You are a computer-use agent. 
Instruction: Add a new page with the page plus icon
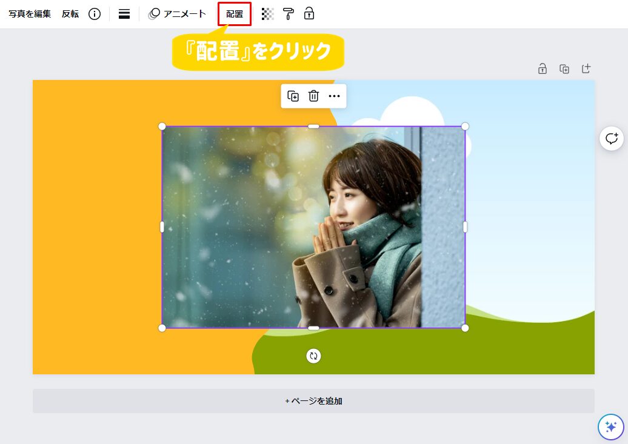586,69
